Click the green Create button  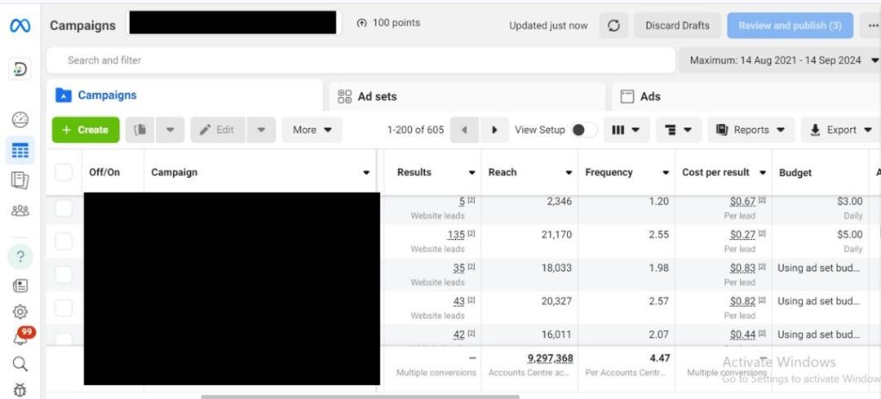(x=85, y=130)
